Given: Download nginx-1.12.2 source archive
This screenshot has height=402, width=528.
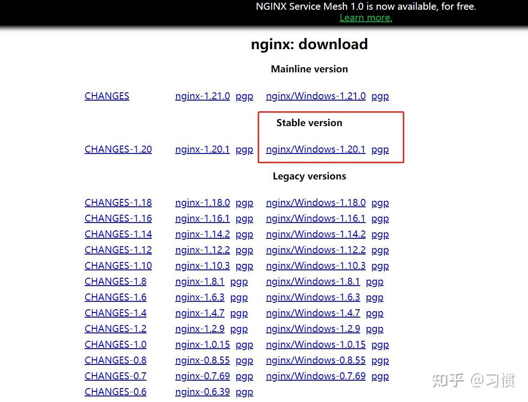Looking at the screenshot, I should pos(203,250).
